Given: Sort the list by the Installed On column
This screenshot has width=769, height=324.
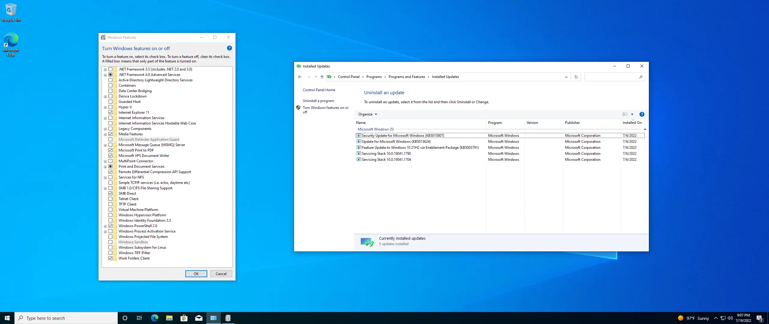Looking at the screenshot, I should point(632,123).
